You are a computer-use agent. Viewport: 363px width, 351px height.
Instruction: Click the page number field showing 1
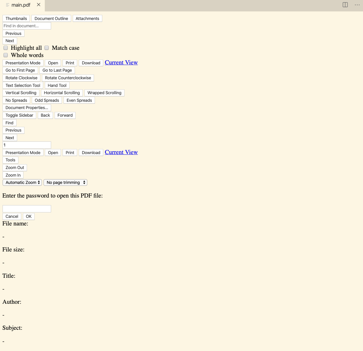pos(27,145)
